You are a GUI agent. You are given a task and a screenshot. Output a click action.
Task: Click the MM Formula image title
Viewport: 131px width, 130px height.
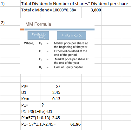tap(38, 24)
